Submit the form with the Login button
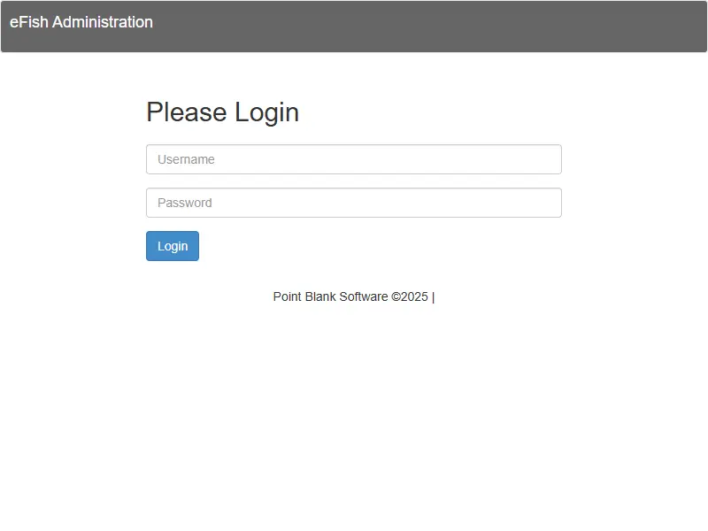The width and height of the screenshot is (708, 531). [173, 246]
